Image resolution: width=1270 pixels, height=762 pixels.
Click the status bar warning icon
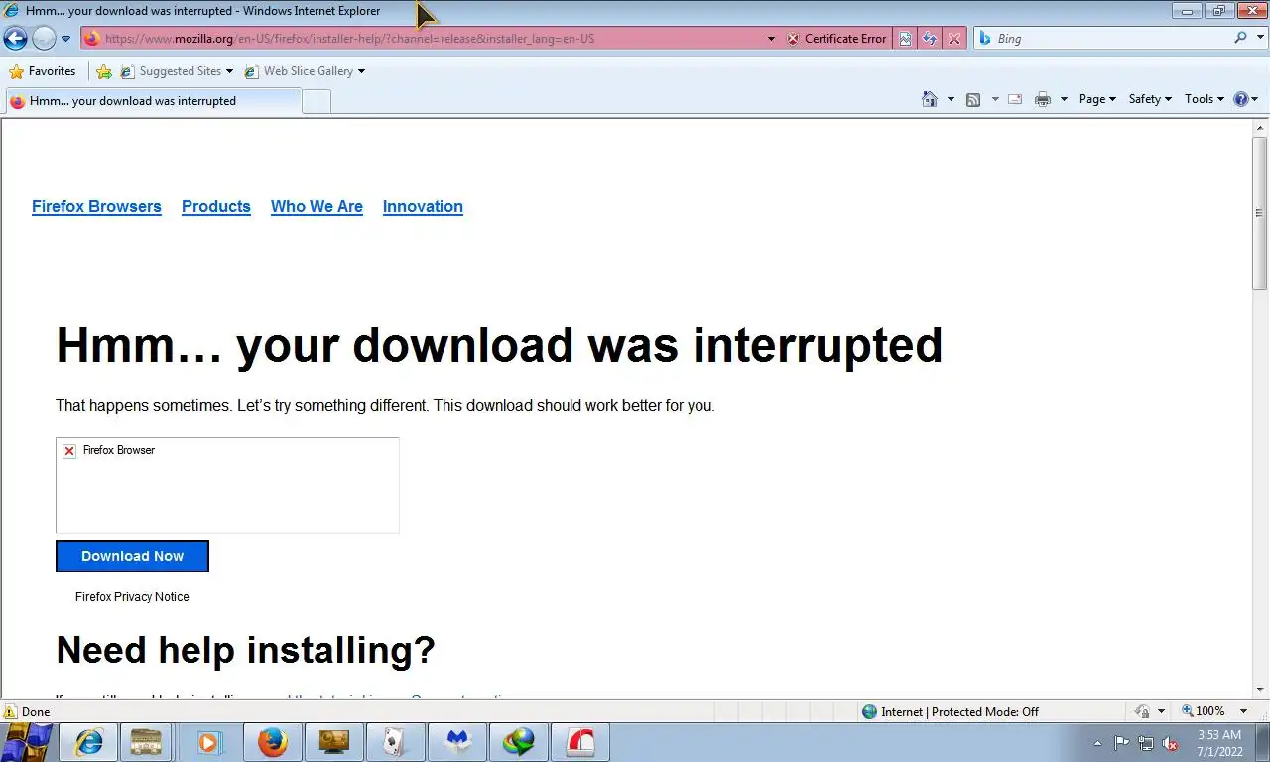10,711
